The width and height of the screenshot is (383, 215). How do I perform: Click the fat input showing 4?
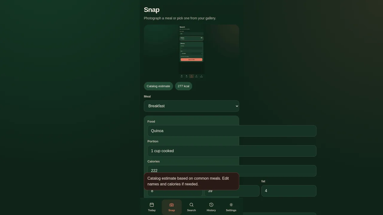(289, 191)
